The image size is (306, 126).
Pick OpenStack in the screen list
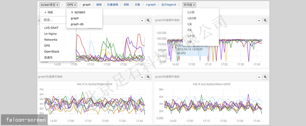click(52, 52)
